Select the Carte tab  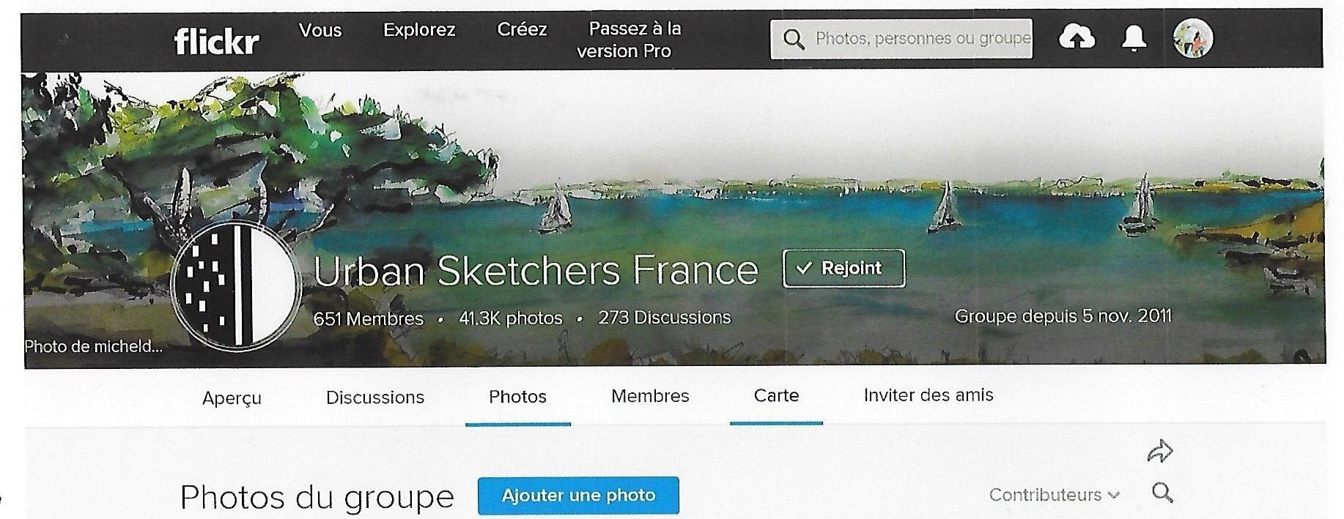tap(776, 395)
